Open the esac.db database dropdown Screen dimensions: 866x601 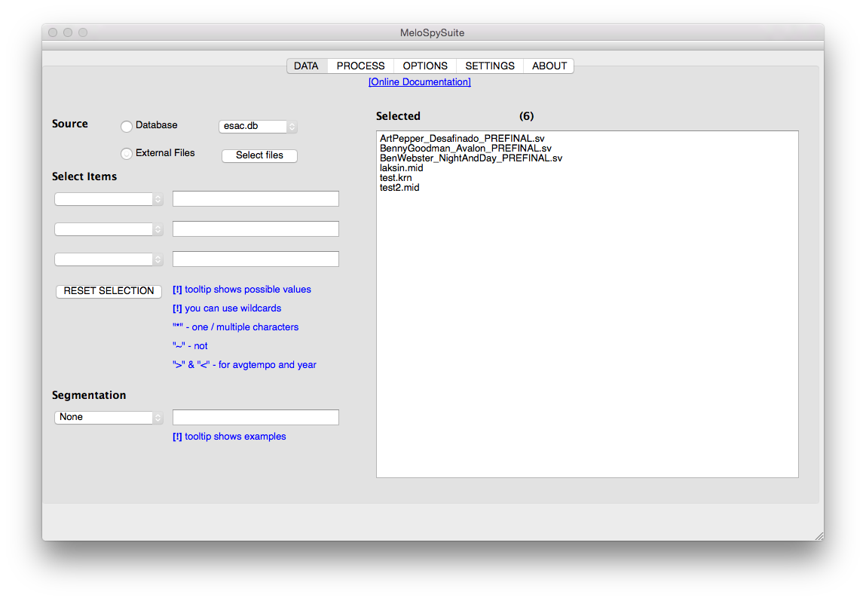click(258, 127)
